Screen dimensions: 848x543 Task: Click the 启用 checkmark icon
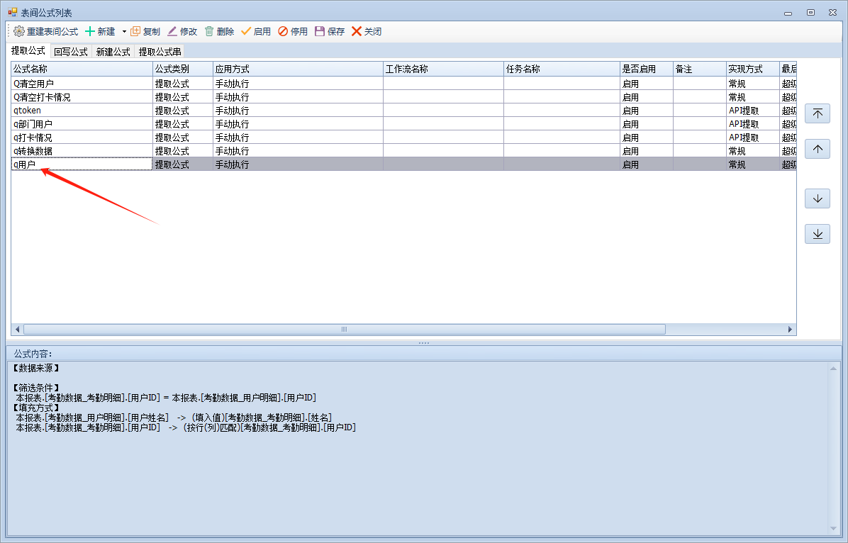pos(246,31)
